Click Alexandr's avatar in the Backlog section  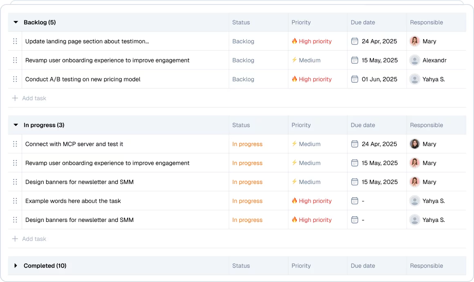pos(415,60)
